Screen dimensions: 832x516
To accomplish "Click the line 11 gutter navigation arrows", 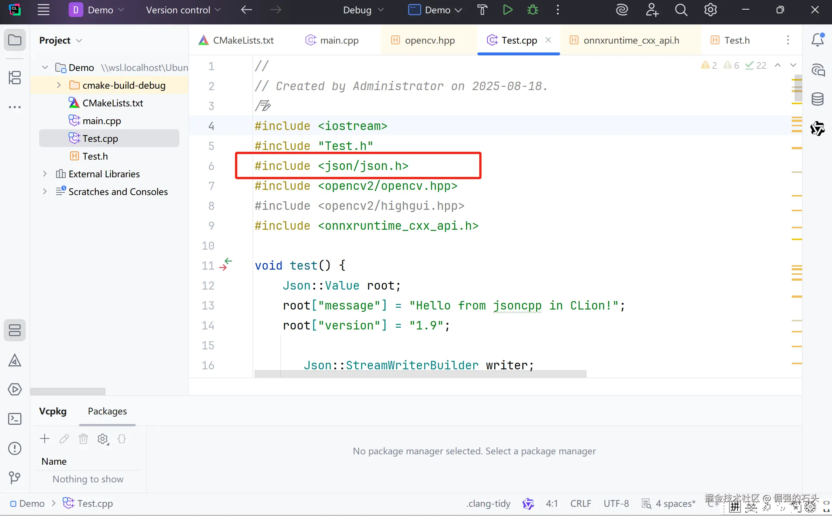I will (x=225, y=264).
